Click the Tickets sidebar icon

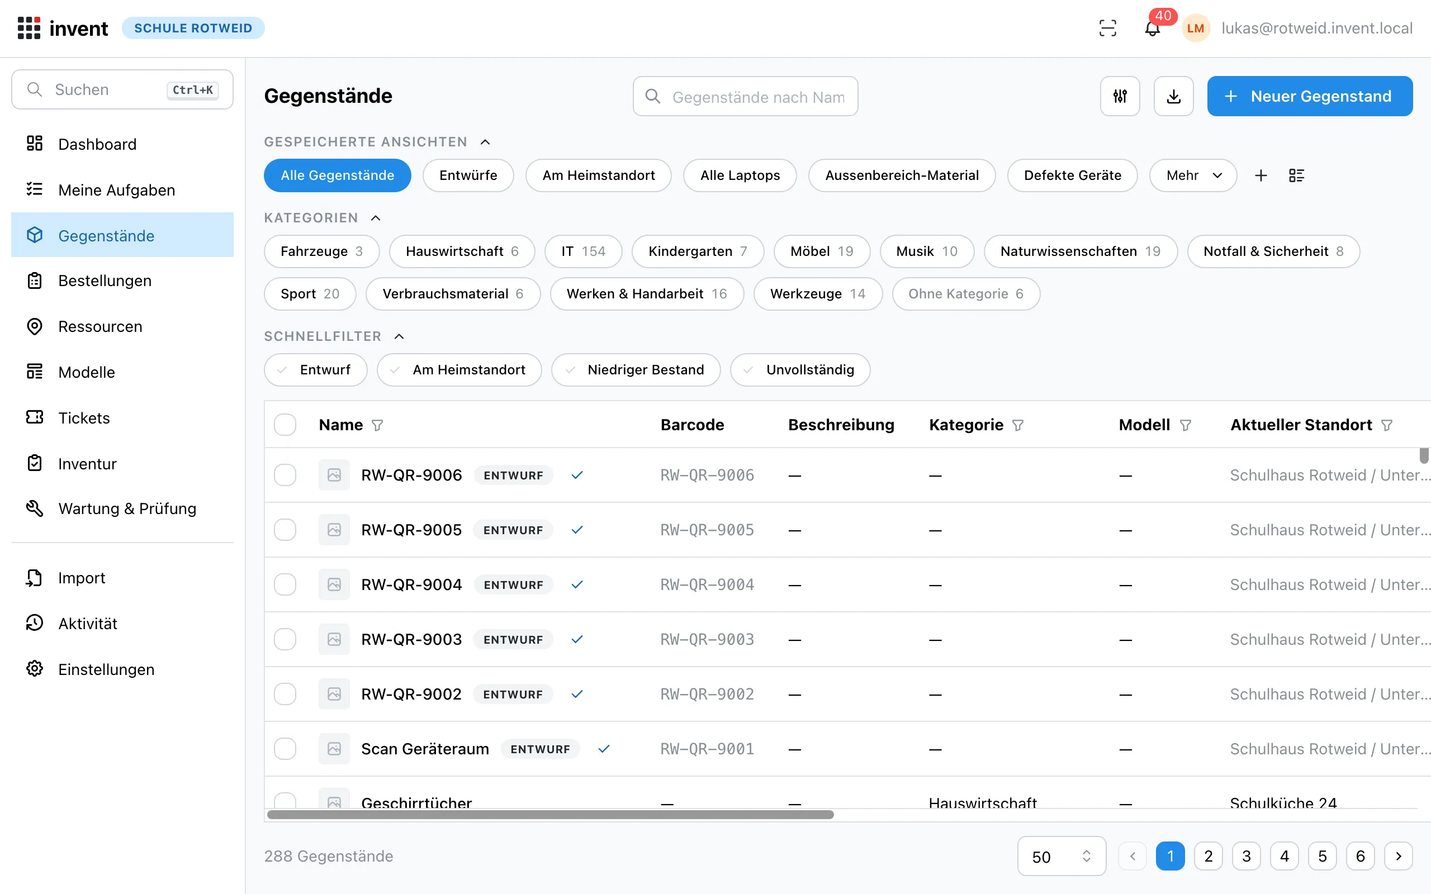coord(34,417)
